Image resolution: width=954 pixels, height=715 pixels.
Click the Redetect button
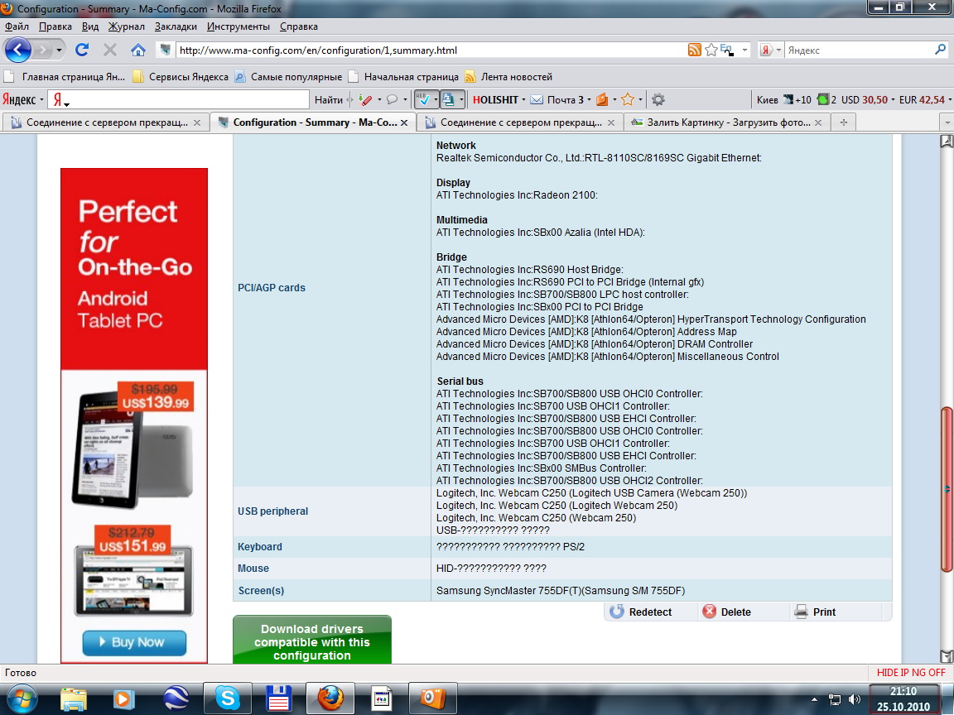pos(641,612)
